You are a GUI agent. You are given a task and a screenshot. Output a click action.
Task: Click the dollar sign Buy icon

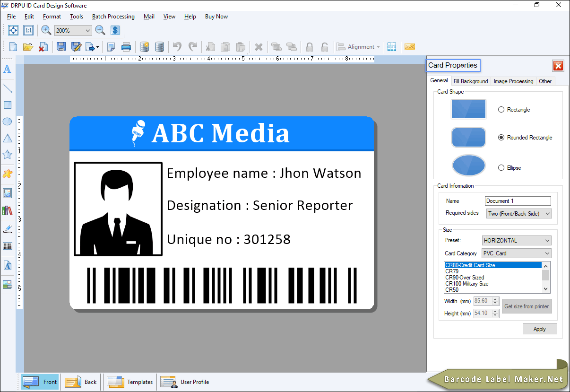pos(115,30)
